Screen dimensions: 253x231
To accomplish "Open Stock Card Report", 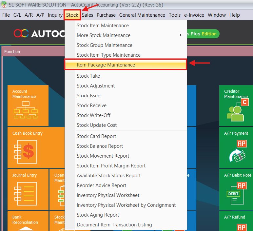I will click(x=126, y=136).
